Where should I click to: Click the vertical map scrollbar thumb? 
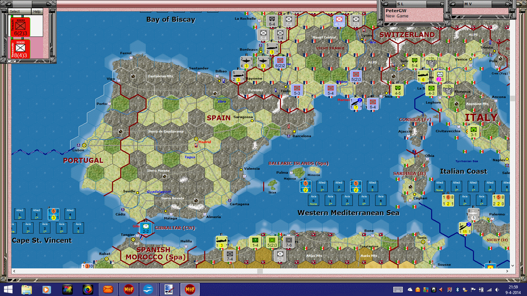(x=513, y=98)
